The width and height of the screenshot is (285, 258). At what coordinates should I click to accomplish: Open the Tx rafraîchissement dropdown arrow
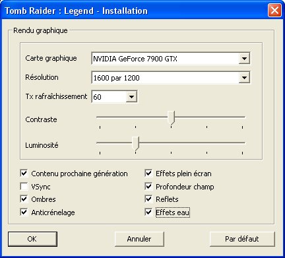131,97
